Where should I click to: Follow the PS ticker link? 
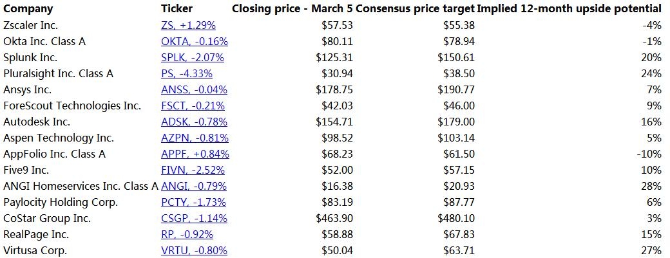(x=186, y=74)
